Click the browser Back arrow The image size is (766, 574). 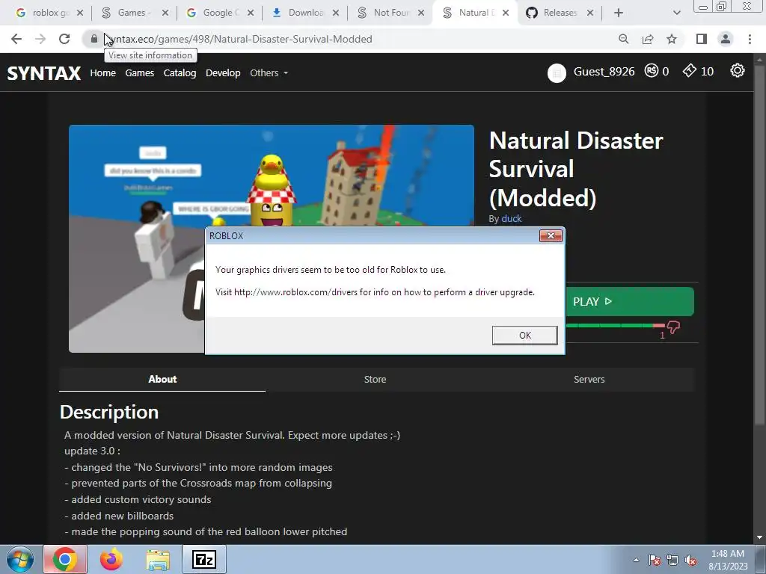16,39
